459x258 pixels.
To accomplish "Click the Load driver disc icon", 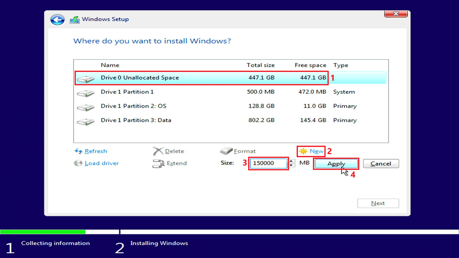I will click(78, 163).
